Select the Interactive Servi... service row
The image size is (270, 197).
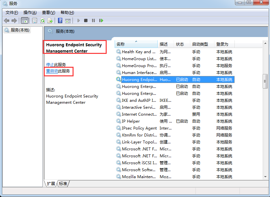pyautogui.click(x=175, y=107)
